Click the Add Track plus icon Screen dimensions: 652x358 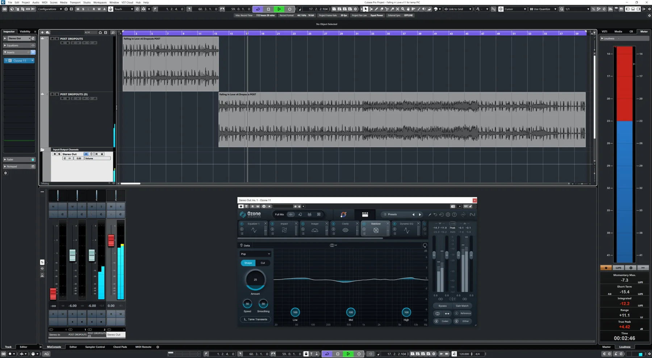click(42, 32)
